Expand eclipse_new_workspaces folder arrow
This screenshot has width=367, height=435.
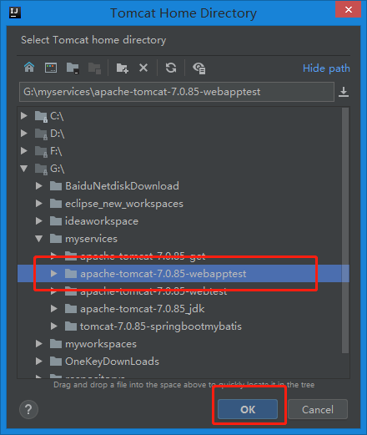tap(39, 204)
